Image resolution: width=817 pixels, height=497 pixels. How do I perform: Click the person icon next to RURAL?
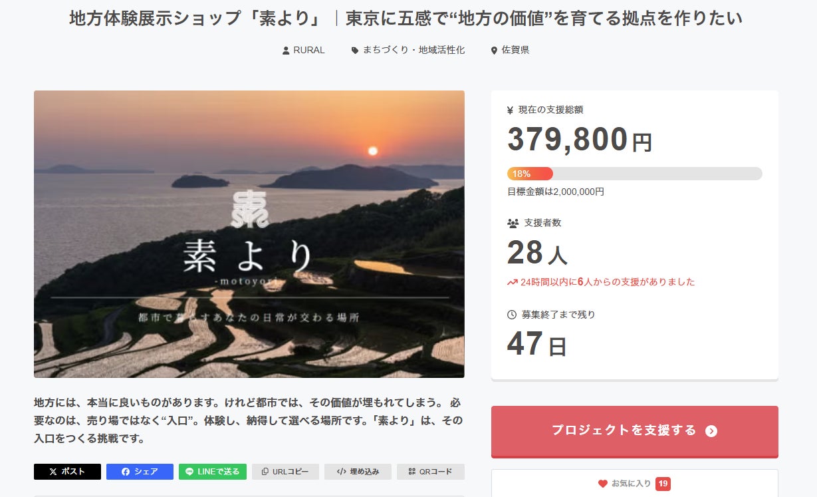(x=286, y=51)
